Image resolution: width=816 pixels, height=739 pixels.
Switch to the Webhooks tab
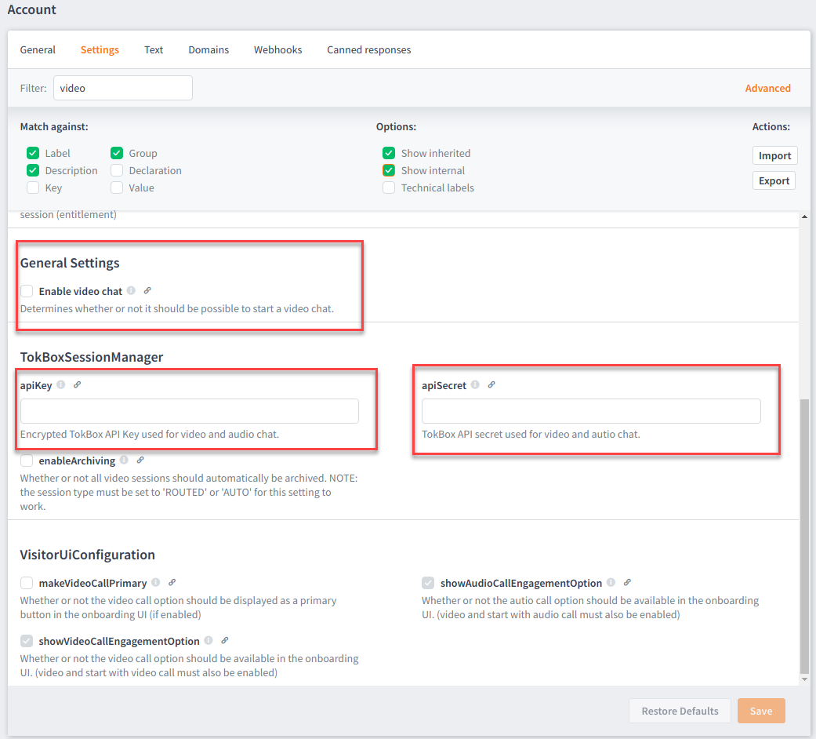point(277,49)
